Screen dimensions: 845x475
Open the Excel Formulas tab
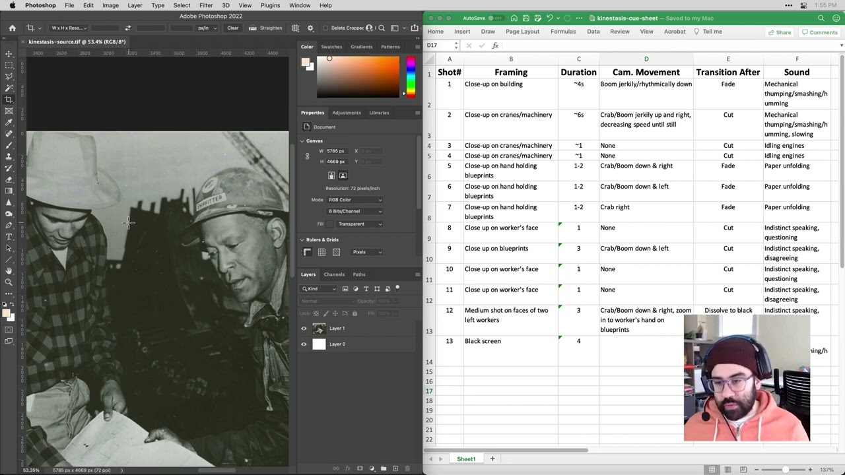point(563,32)
